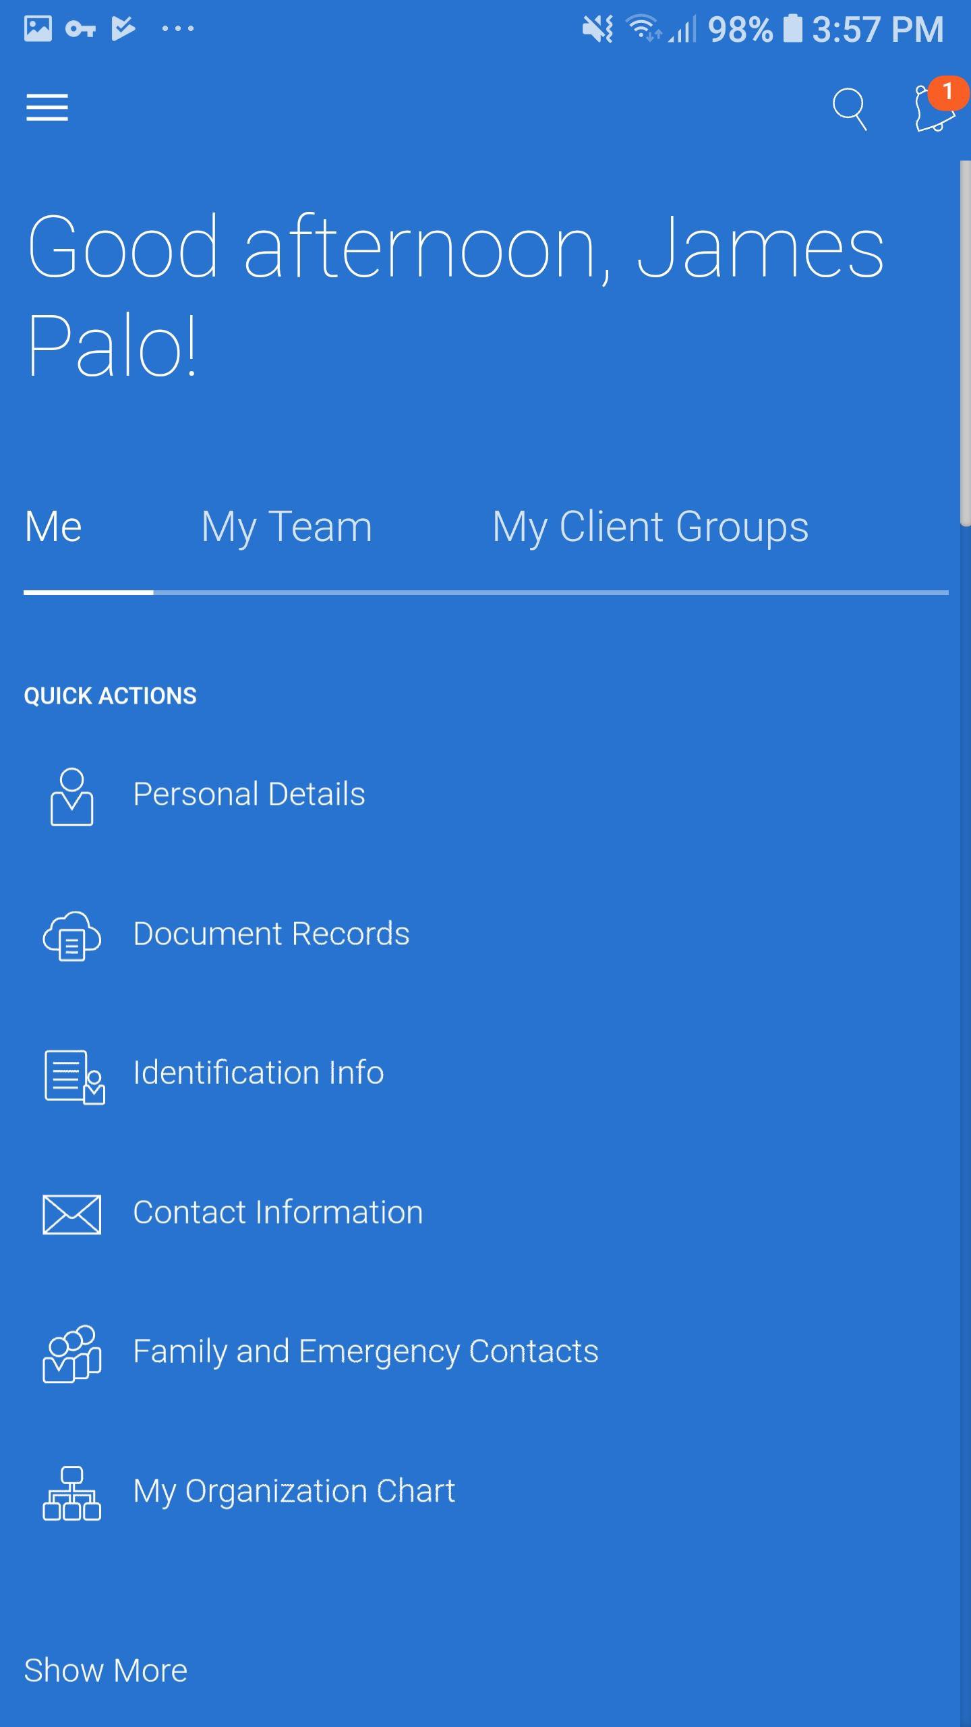Viewport: 971px width, 1727px height.
Task: Switch to the My Client Groups tab
Action: 650,527
